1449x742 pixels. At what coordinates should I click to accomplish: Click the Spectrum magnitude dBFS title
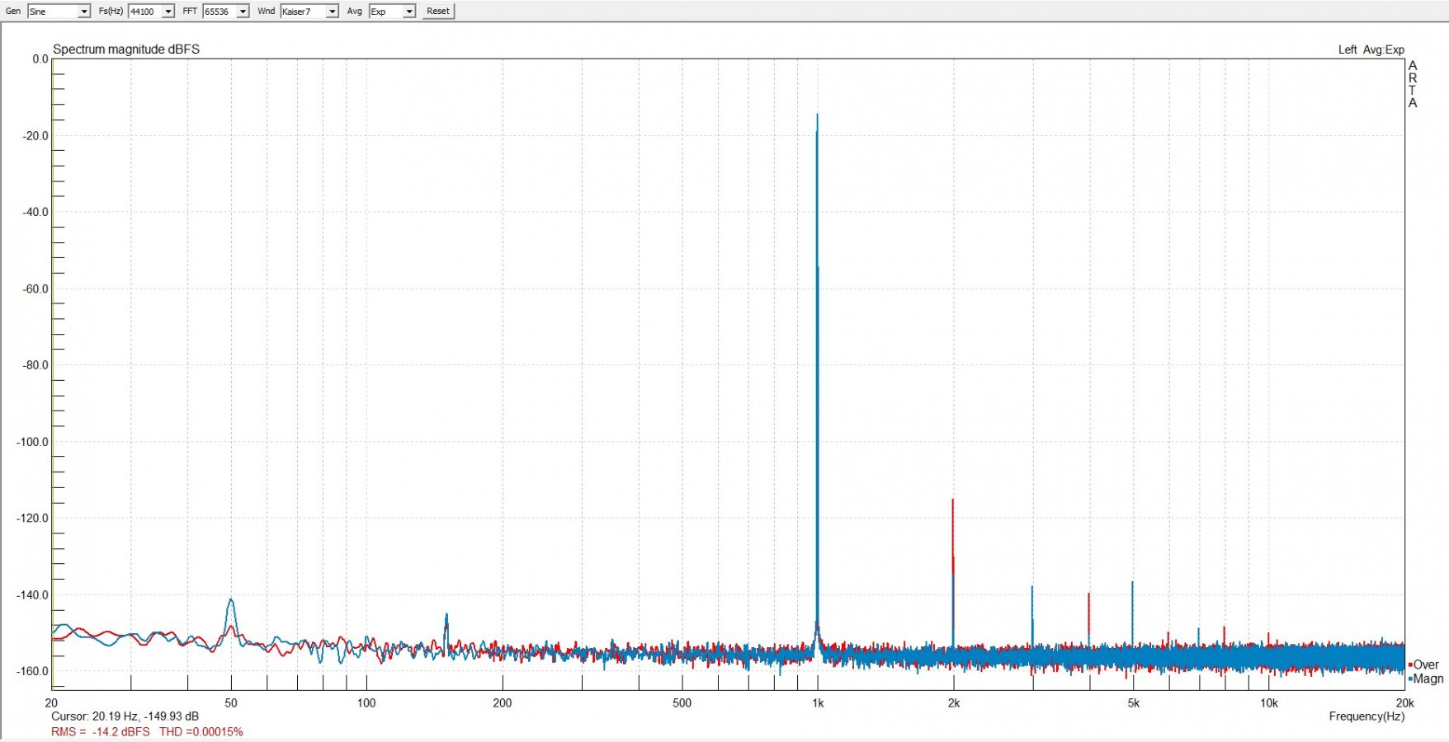126,49
